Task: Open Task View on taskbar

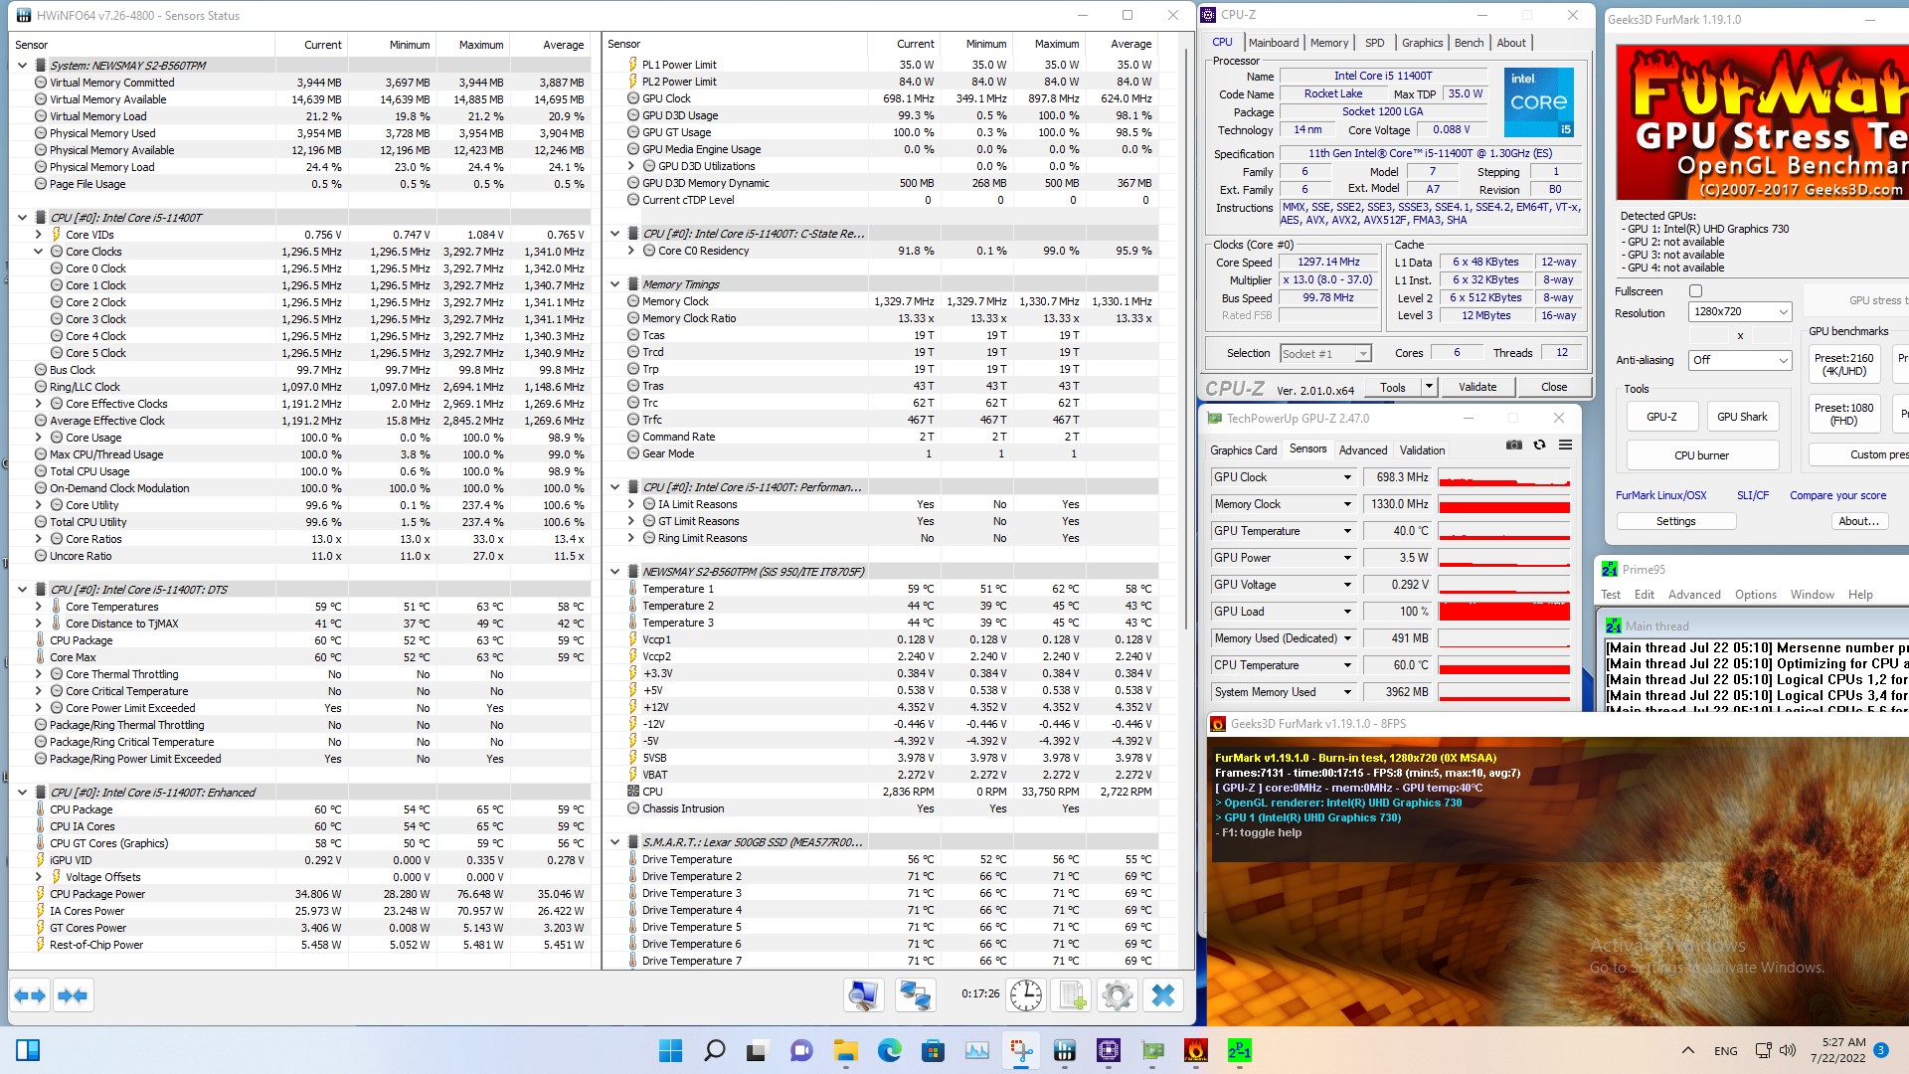Action: click(758, 1050)
